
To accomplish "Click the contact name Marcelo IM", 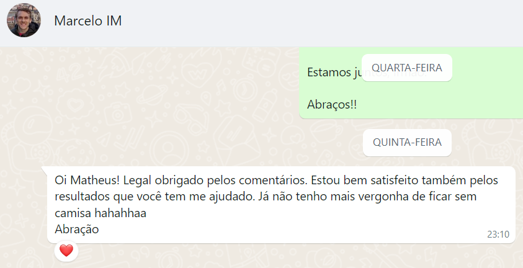I will pos(87,20).
